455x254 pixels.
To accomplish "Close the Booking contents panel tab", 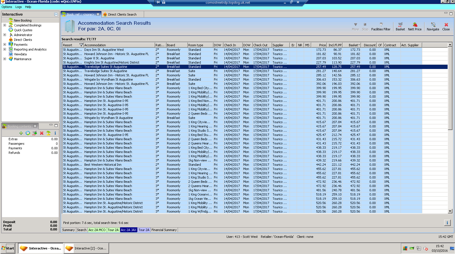I will [x=35, y=126].
